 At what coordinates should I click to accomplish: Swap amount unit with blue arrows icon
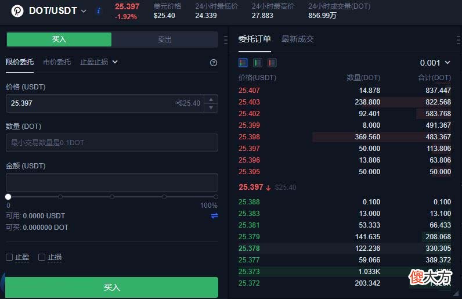pos(215,216)
